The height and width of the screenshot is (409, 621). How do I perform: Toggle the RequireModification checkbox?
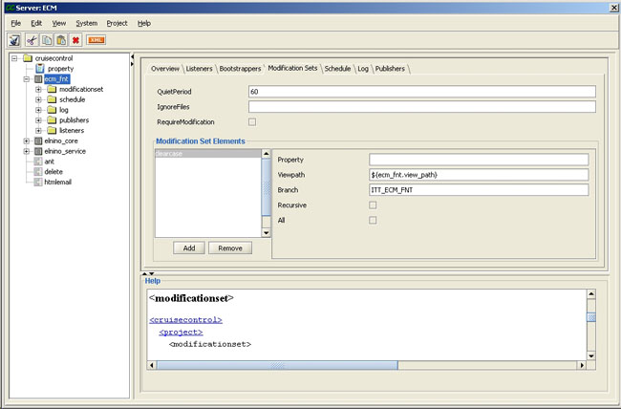point(252,122)
